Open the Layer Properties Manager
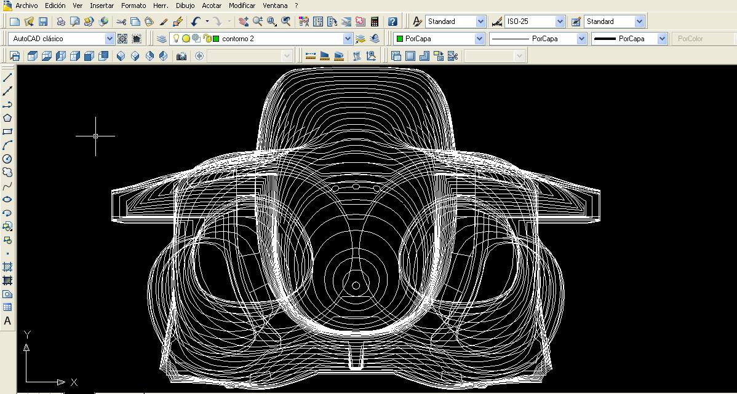737x394 pixels. click(161, 39)
